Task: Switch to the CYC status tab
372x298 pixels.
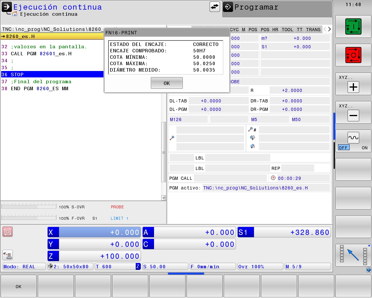Action: click(x=234, y=30)
